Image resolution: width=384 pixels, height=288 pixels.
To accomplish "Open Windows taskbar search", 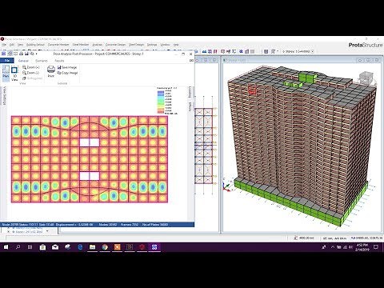I will point(18,247).
